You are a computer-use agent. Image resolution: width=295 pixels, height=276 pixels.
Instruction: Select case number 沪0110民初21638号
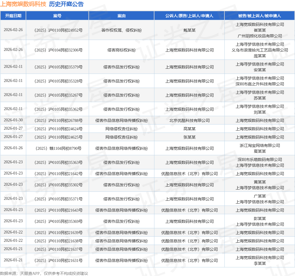point(65,241)
